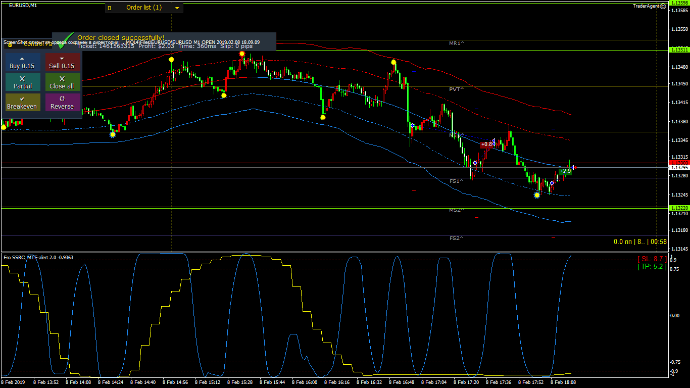
Task: Click the +2.9 trade profit label
Action: (x=565, y=171)
